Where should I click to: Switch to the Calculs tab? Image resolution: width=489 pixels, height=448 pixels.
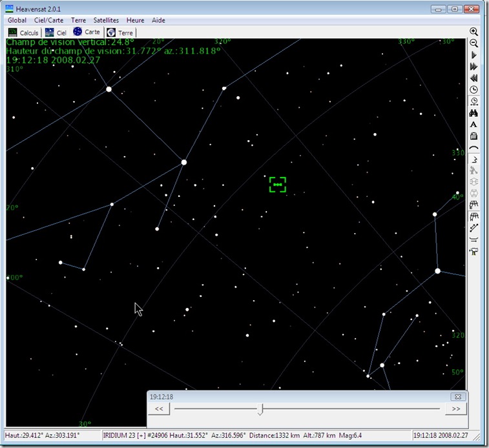click(23, 32)
